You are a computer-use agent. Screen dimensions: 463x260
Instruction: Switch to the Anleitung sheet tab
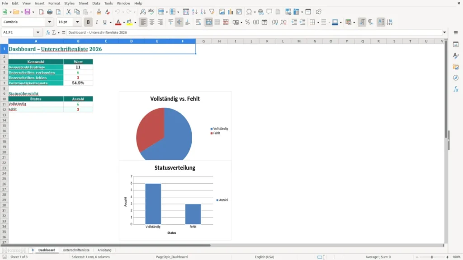pyautogui.click(x=104, y=250)
